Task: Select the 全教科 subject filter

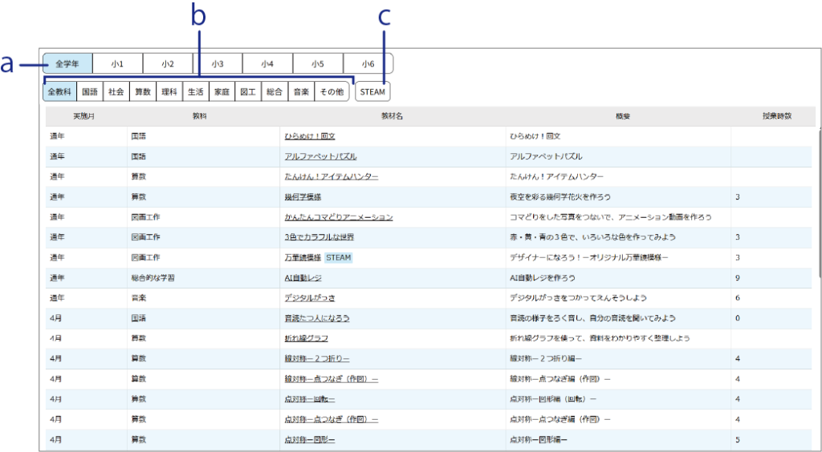Action: [x=60, y=92]
